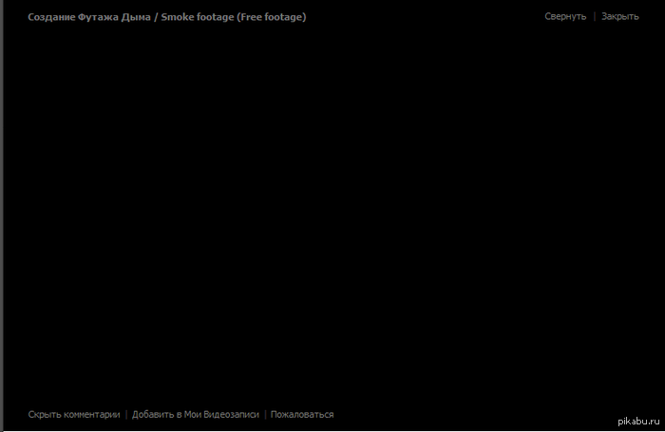Dismiss the video overlay with Закрыть

pyautogui.click(x=620, y=16)
